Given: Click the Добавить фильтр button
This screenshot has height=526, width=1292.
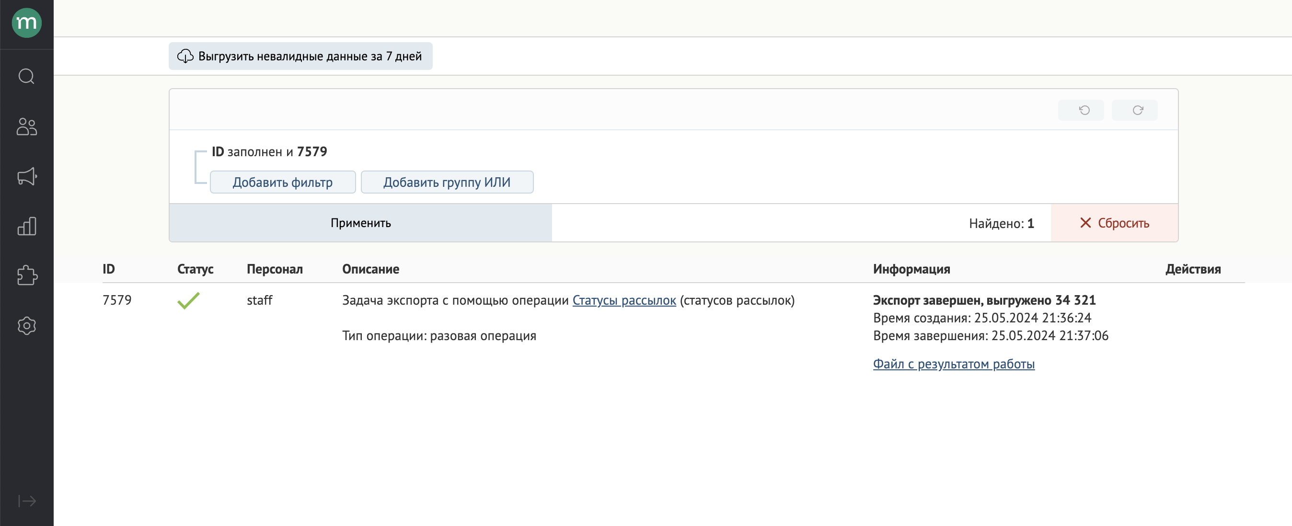Looking at the screenshot, I should (x=283, y=182).
